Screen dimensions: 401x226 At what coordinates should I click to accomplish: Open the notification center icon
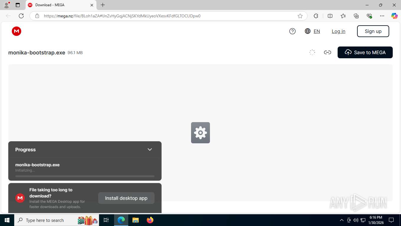click(x=391, y=220)
